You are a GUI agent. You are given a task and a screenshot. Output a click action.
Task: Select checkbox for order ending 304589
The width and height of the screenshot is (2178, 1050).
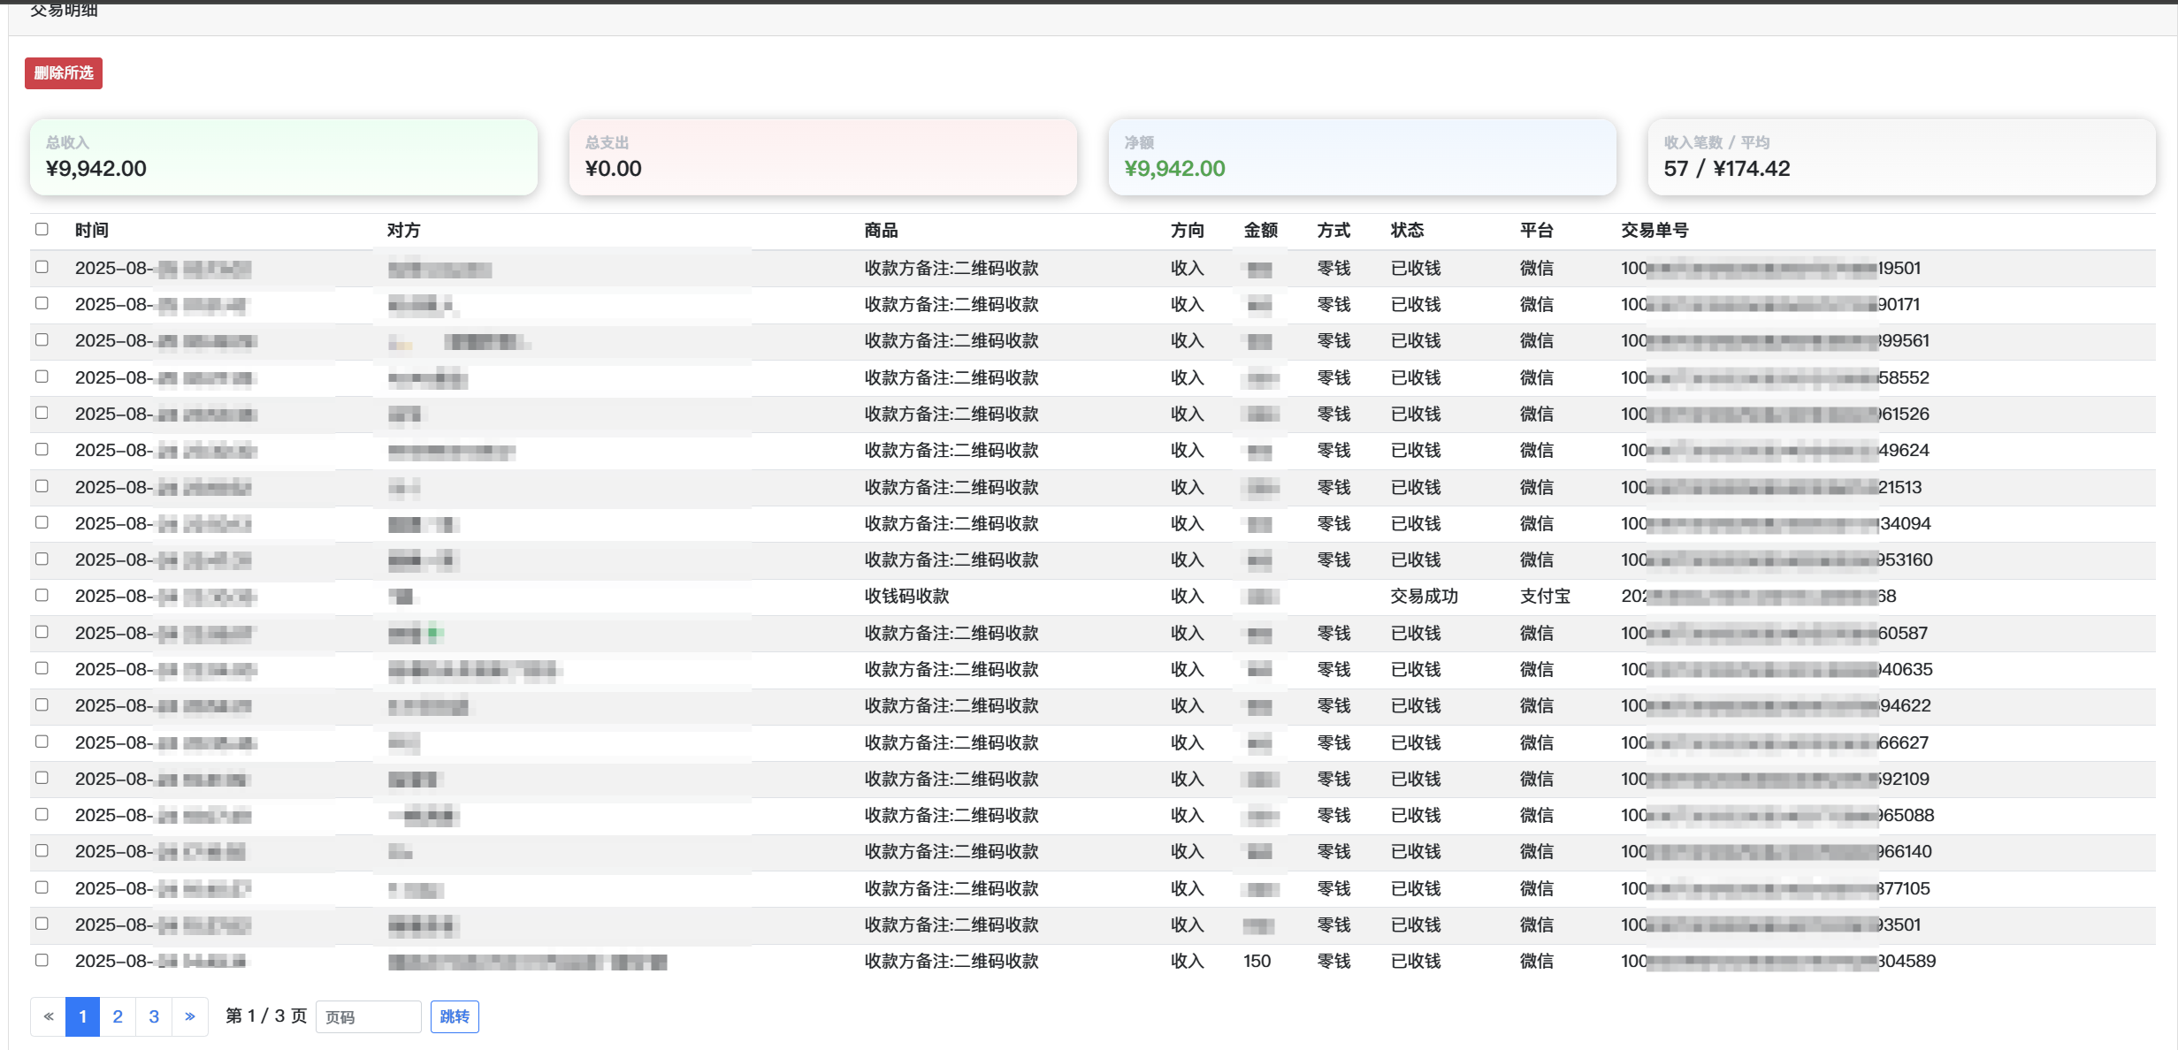(x=42, y=960)
